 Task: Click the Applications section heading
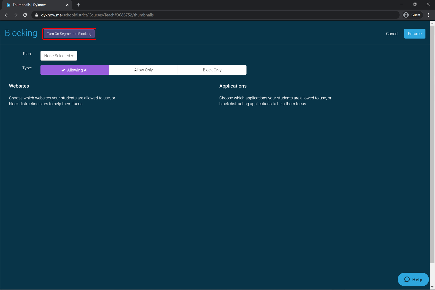tap(233, 86)
